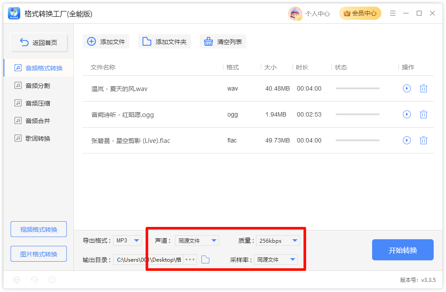This screenshot has width=446, height=292.
Task: Delete the 温岚 - 夏天的风.wav row
Action: tap(423, 88)
